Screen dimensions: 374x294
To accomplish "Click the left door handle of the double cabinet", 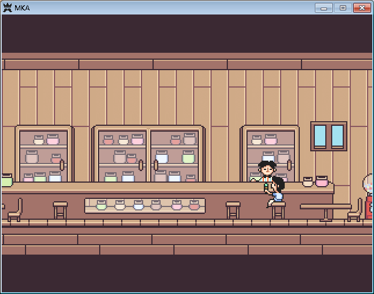I will click(141, 165).
